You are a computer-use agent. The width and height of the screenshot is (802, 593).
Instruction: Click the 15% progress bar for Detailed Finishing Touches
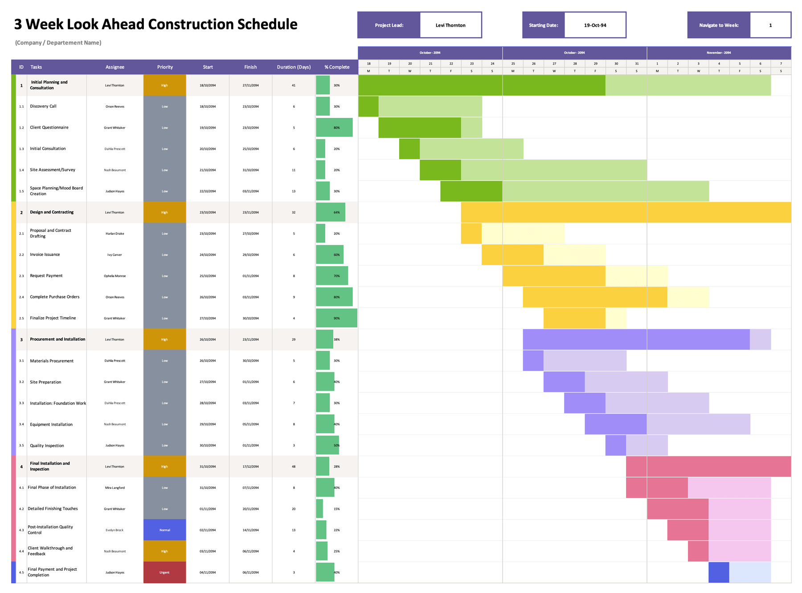pos(319,509)
